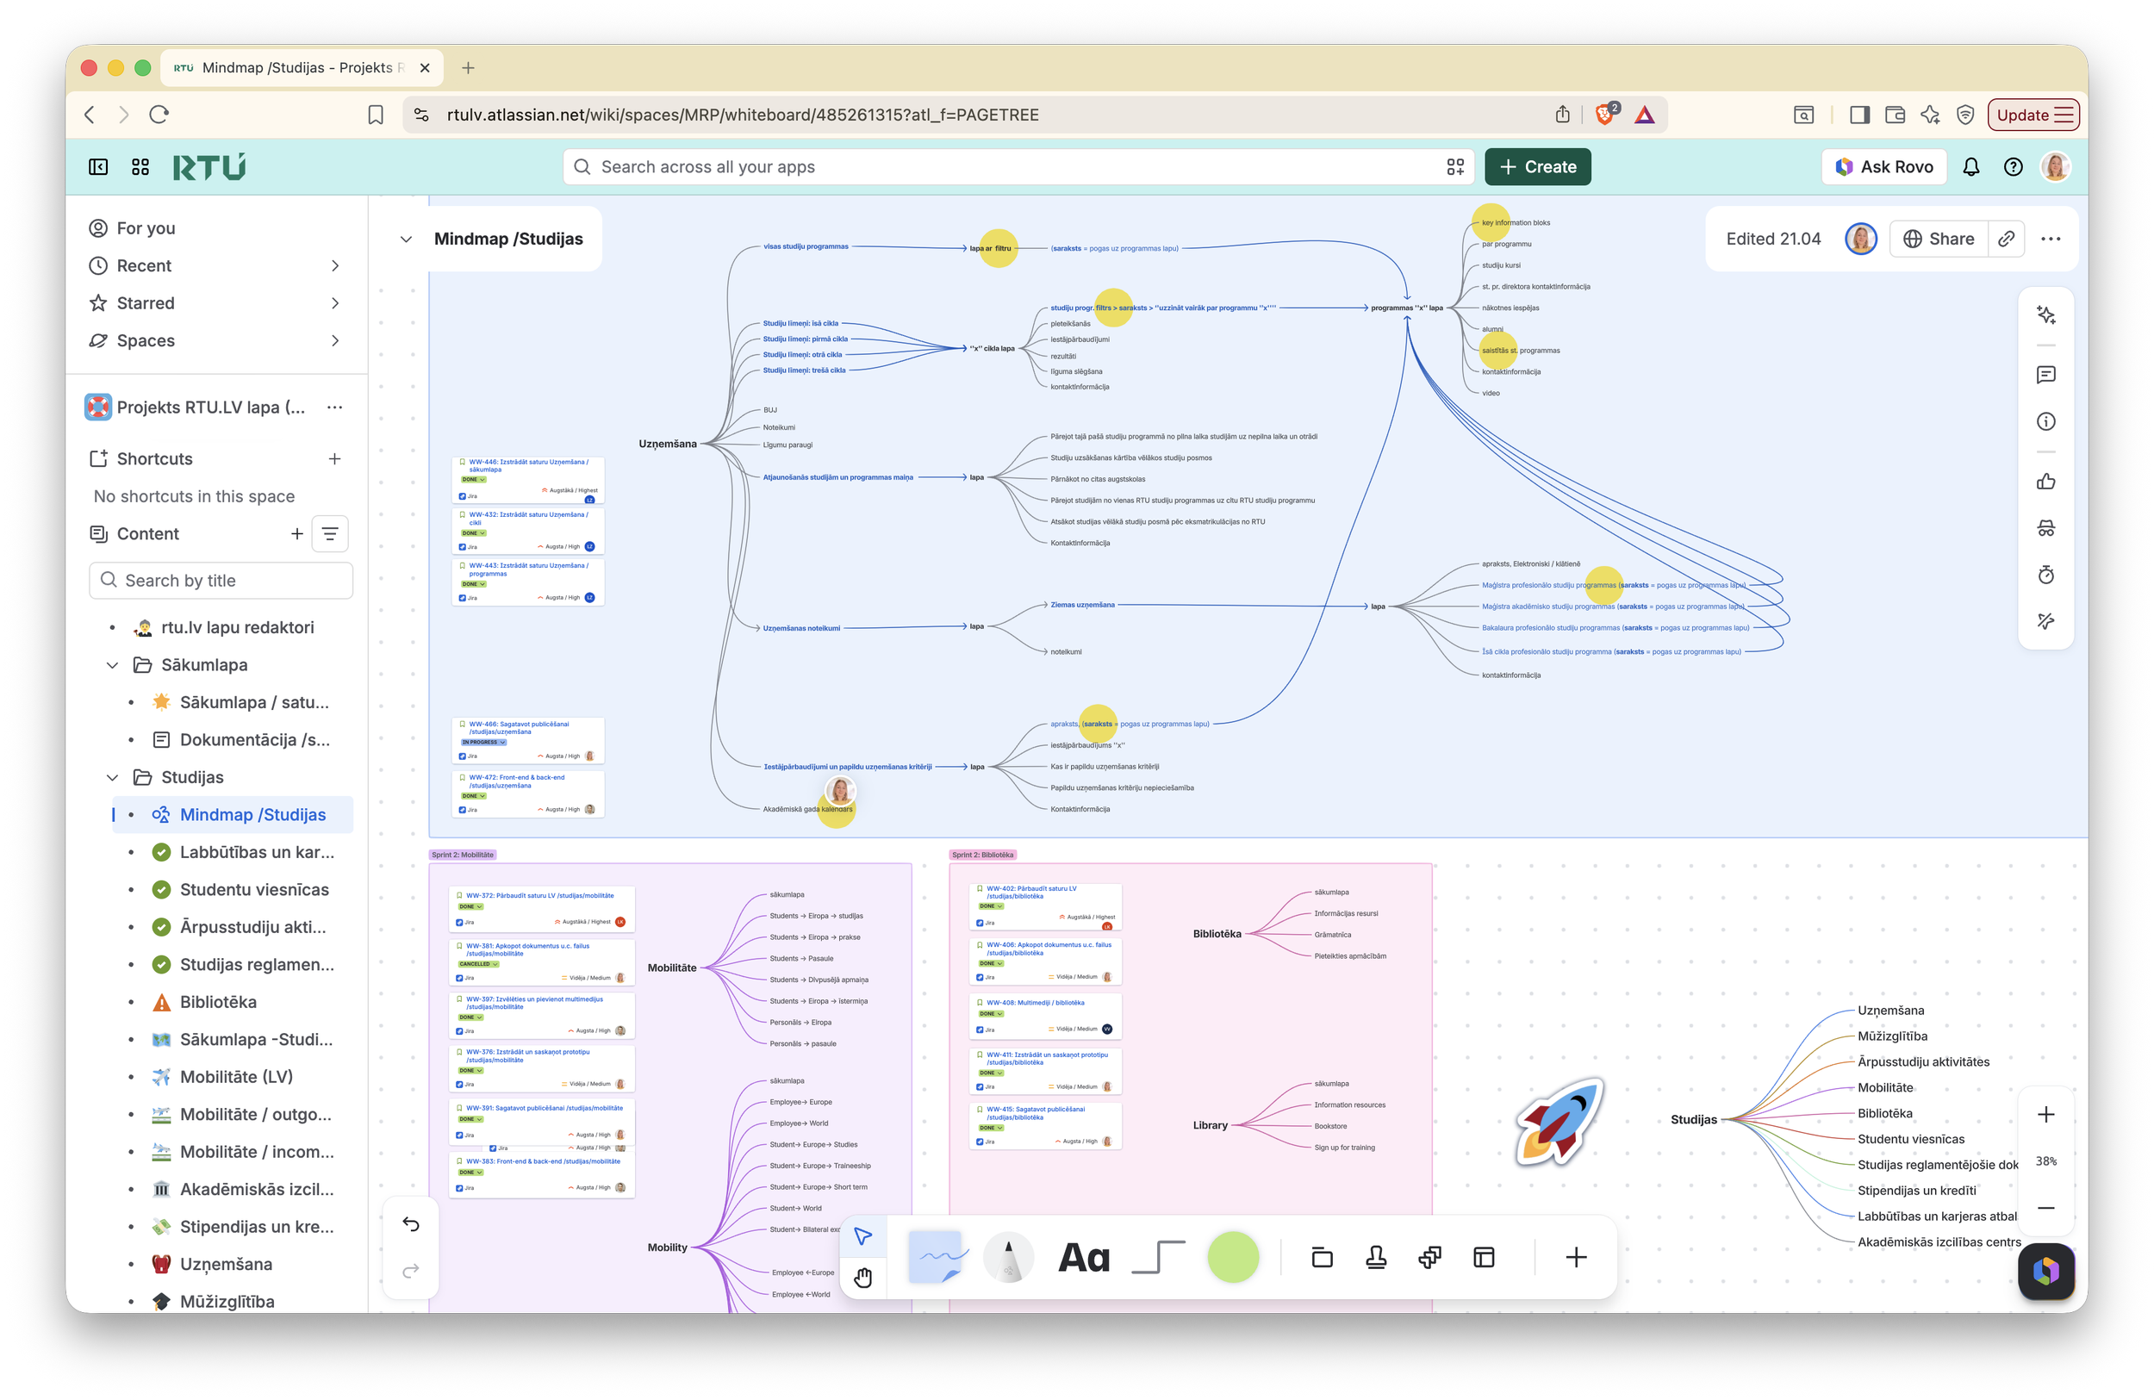Image resolution: width=2154 pixels, height=1400 pixels.
Task: Open the Starred menu item
Action: (x=146, y=303)
